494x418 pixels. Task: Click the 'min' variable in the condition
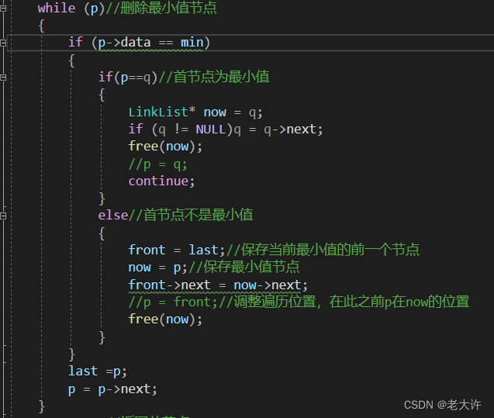click(x=192, y=42)
